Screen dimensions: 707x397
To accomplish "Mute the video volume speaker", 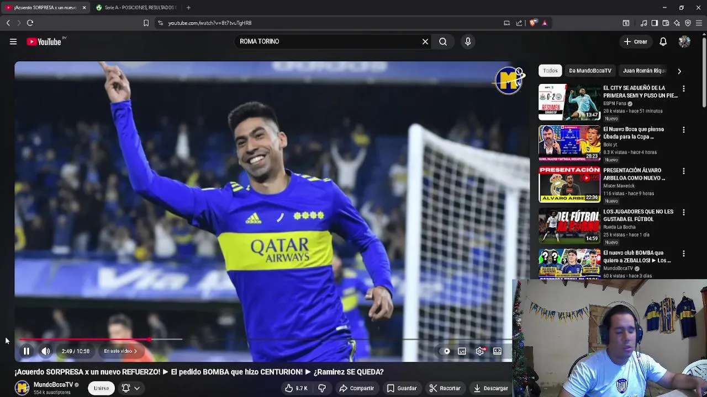I will (x=46, y=351).
